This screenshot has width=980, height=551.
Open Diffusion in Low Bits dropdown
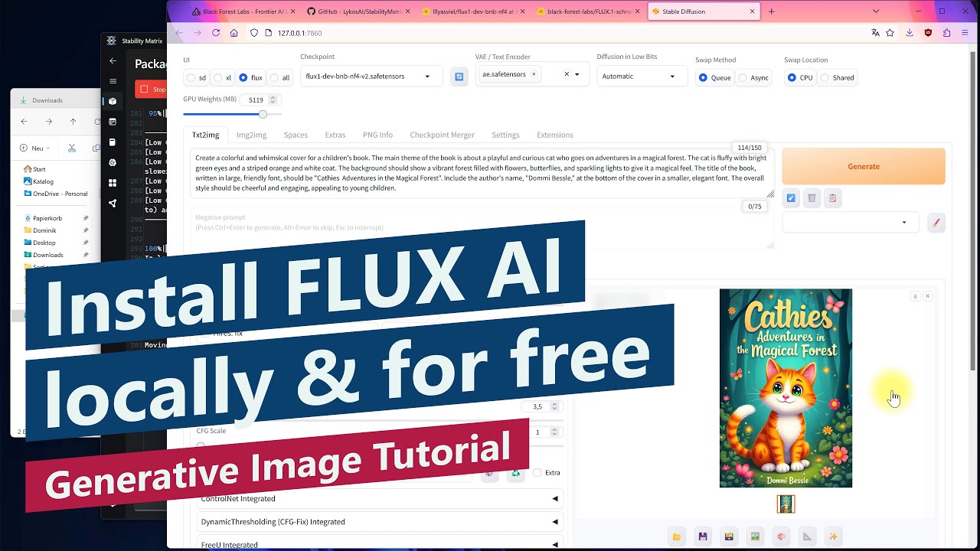[x=642, y=76]
